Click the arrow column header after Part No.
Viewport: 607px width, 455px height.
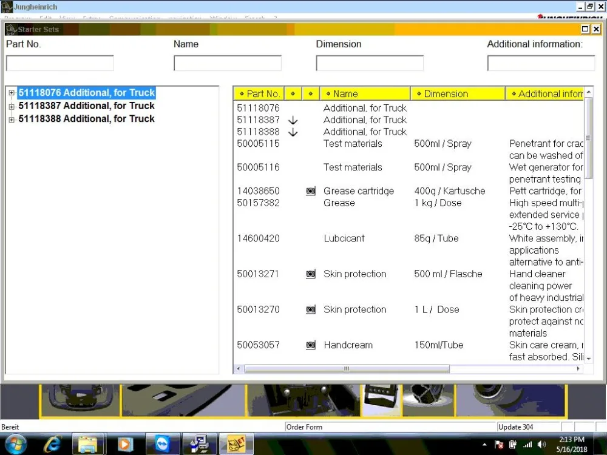(x=293, y=93)
